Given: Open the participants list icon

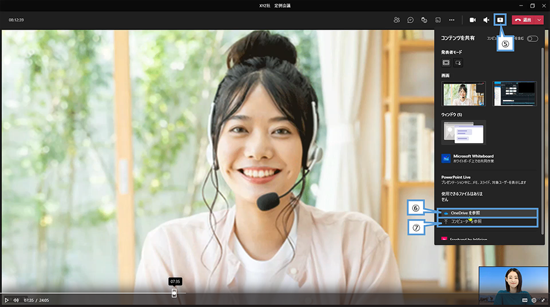Looking at the screenshot, I should pos(397,20).
